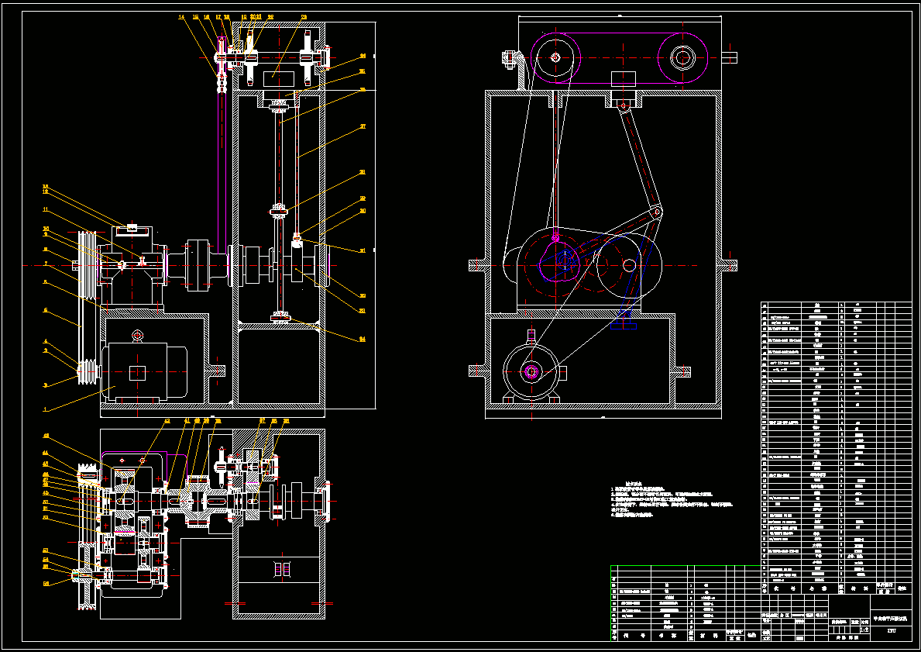Click the lifting eye bolt on top of the motor
The height and width of the screenshot is (652, 921).
pyautogui.click(x=137, y=336)
